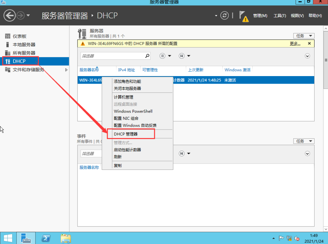This screenshot has width=328, height=244.
Task: Click the 事件 filter input field
Action: tap(92, 153)
